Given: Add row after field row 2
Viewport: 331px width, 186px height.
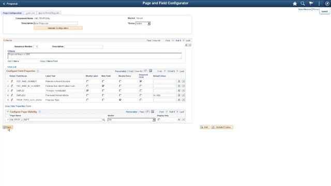Looking at the screenshot, I should pos(179,86).
